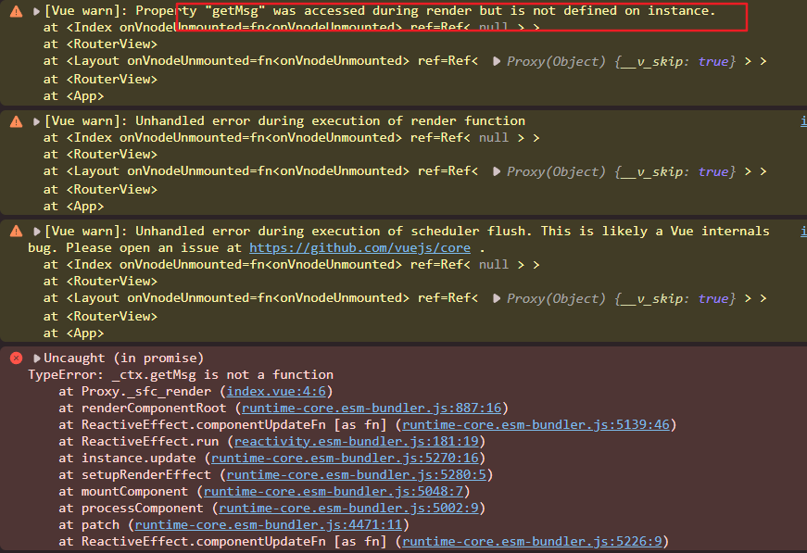Open the runtime-core.esm-bundler.js:5048:7 mountComponent link
Image resolution: width=807 pixels, height=553 pixels.
click(x=333, y=492)
